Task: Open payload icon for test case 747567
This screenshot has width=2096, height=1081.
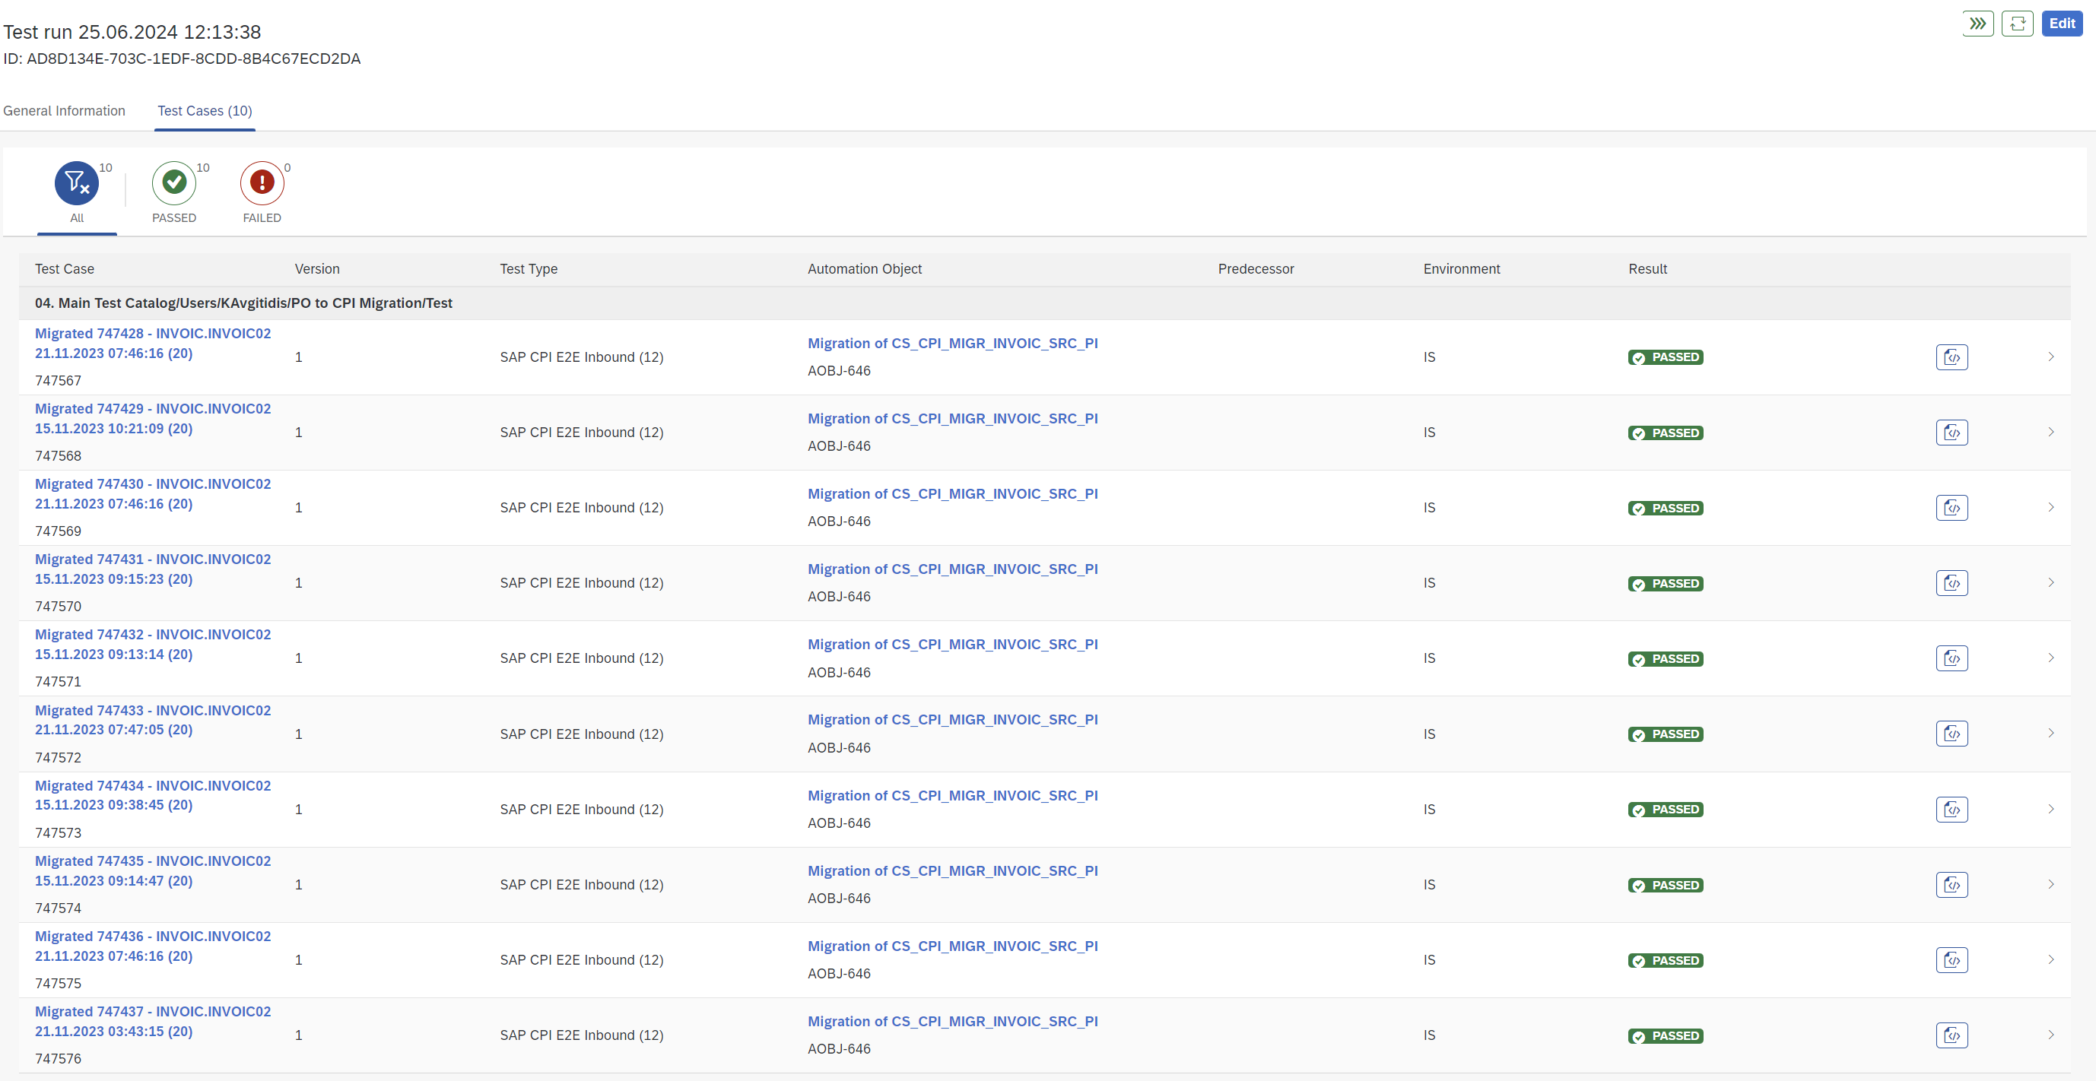Action: click(1952, 357)
